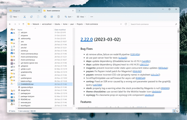Viewport: 187px width, 120px height.
Task: Expand chevron after Ubuntu in breadcrumb
Action: pos(61,24)
